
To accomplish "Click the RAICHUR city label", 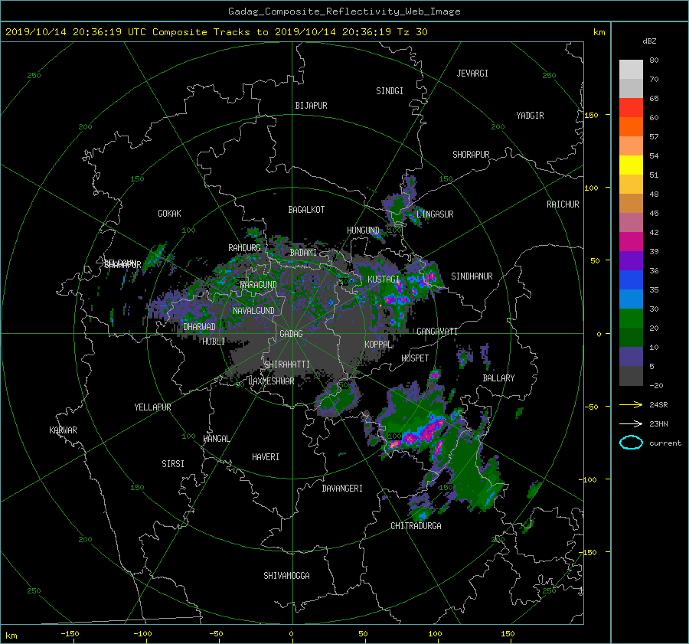I will (x=563, y=204).
